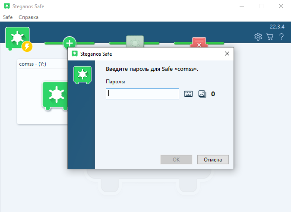Click password quality counter '0'
291x212 pixels.
coord(213,94)
